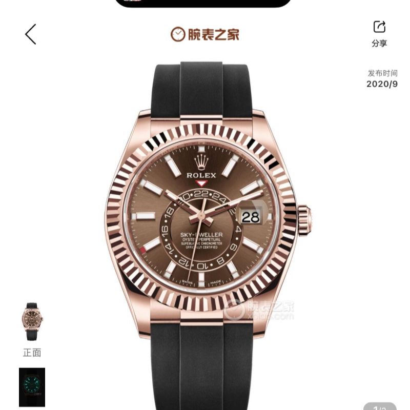
Task: Tap the 分享 label under share icon
Action: tap(379, 43)
